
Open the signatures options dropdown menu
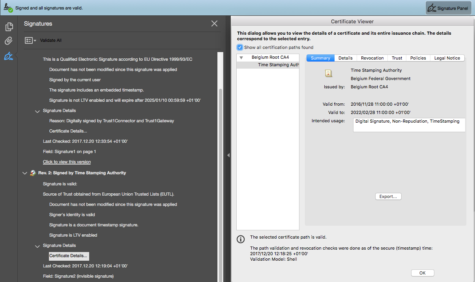click(x=30, y=40)
